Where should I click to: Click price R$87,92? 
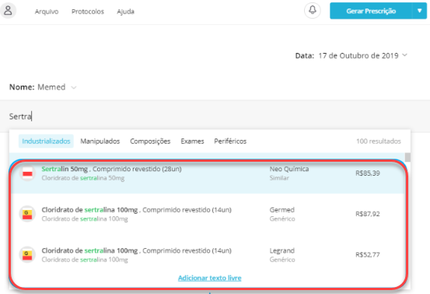point(368,214)
